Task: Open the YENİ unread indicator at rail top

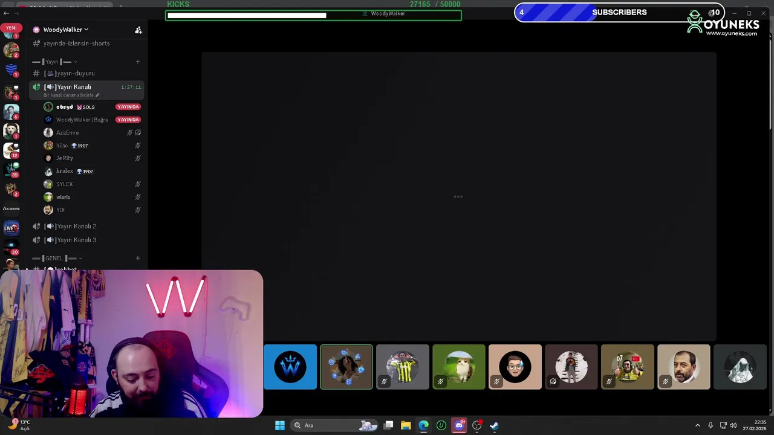Action: click(x=11, y=28)
